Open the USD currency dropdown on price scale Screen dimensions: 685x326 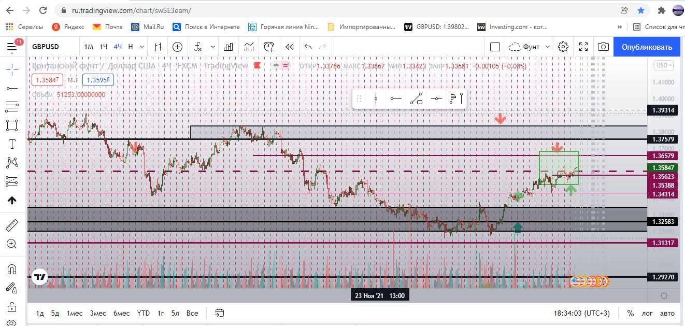[664, 65]
